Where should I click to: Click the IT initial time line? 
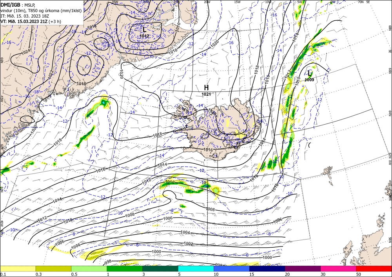coord(25,16)
